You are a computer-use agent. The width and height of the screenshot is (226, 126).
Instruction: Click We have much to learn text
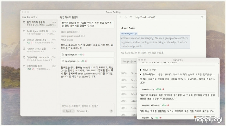pyautogui.click(x=142, y=53)
